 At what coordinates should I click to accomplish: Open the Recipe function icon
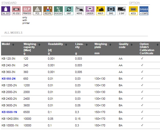[x=48, y=11]
